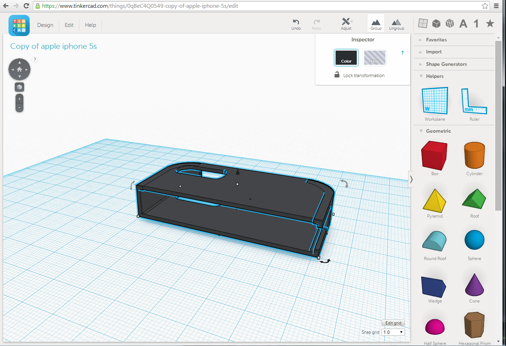Click the Undo icon in toolbar
506x346 pixels.
click(x=296, y=24)
